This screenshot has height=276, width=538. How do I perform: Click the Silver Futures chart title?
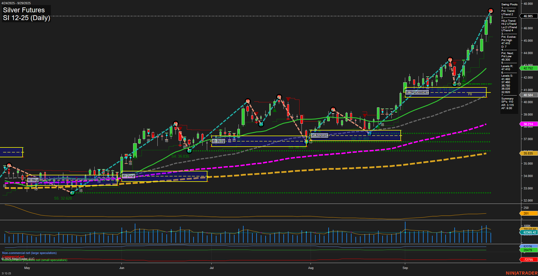click(24, 10)
